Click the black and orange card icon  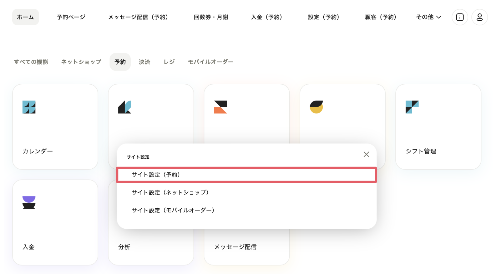coord(220,107)
